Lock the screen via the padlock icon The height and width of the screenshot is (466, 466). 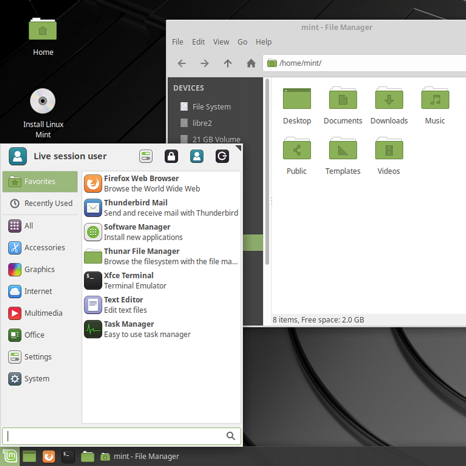[x=171, y=156]
